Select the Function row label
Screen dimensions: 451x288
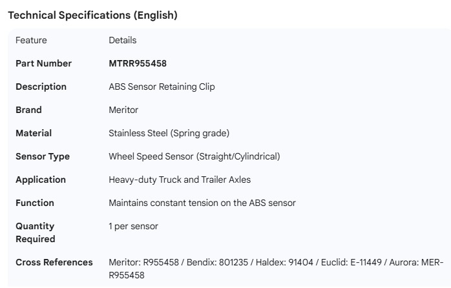click(35, 203)
